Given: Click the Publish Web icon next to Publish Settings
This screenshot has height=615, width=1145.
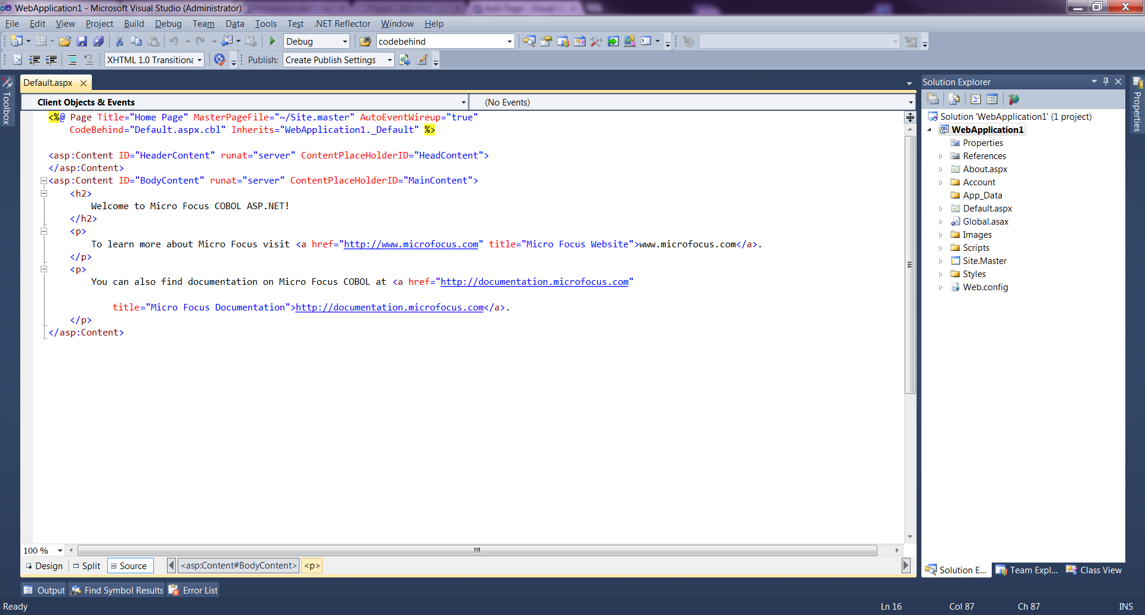Looking at the screenshot, I should tap(405, 60).
